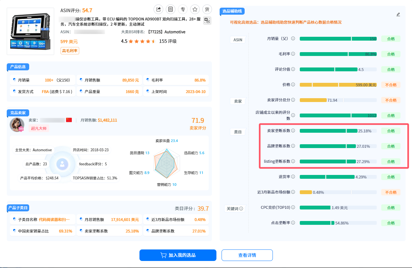Click the 价格 progress bar
Viewport: 412px width, 268px height.
pos(338,85)
